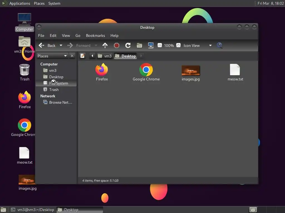Select the Desktop path bar button
285x213 pixels.
click(126, 56)
